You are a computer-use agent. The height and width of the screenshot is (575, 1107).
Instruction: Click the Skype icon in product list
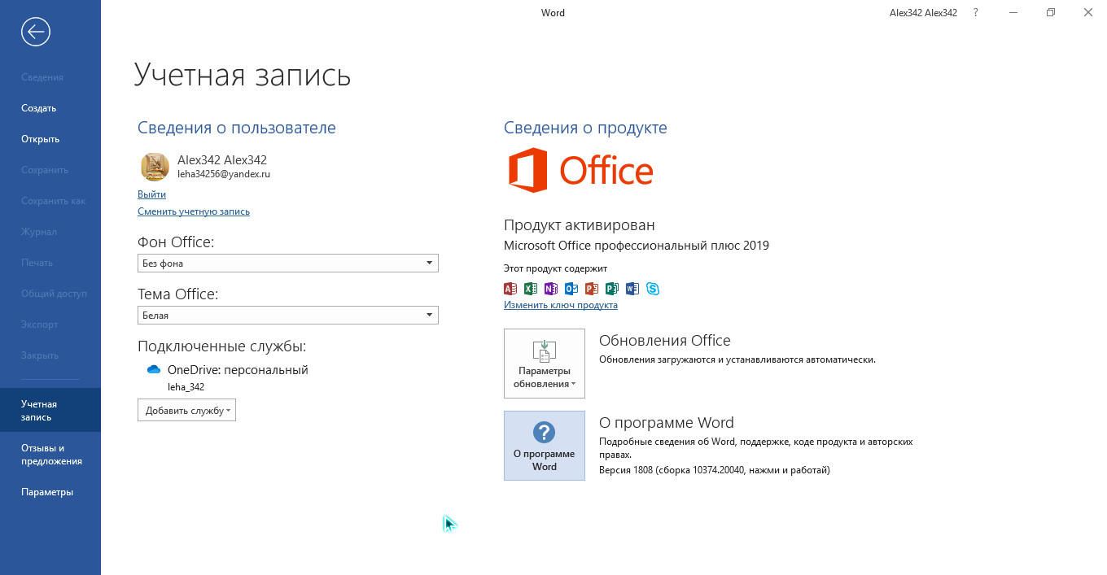(653, 289)
